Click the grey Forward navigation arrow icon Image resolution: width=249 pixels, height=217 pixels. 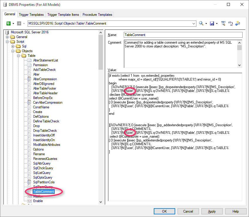19,23
